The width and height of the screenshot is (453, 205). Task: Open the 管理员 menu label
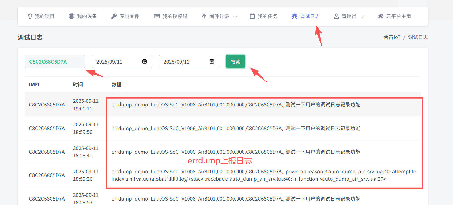tap(349, 16)
